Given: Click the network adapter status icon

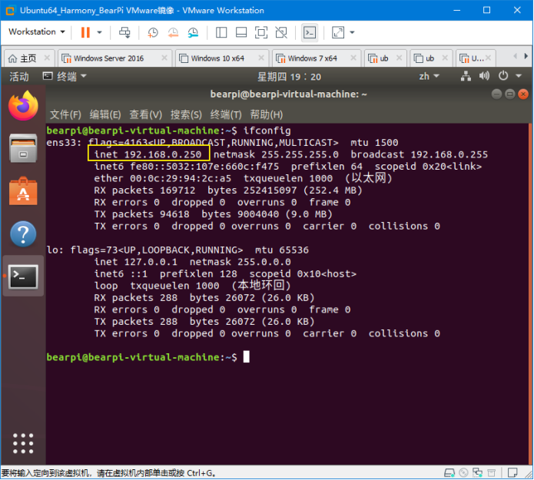Looking at the screenshot, I should pyautogui.click(x=477, y=472).
